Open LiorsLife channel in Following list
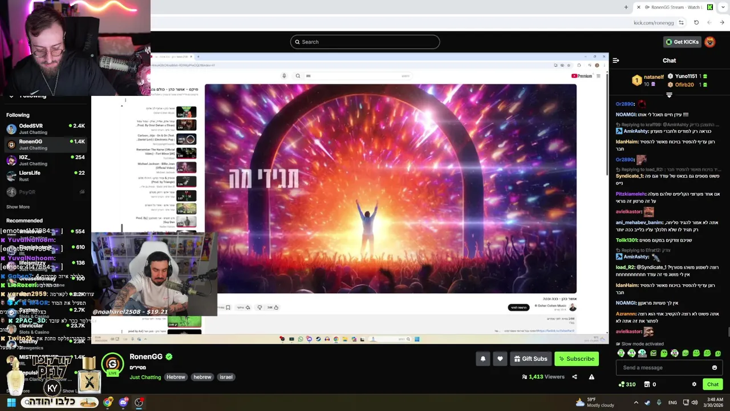This screenshot has width=730, height=411. click(46, 176)
